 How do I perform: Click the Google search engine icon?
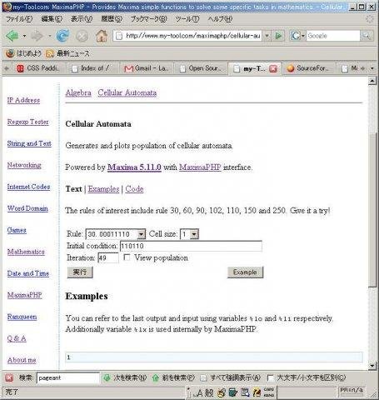[x=295, y=36]
